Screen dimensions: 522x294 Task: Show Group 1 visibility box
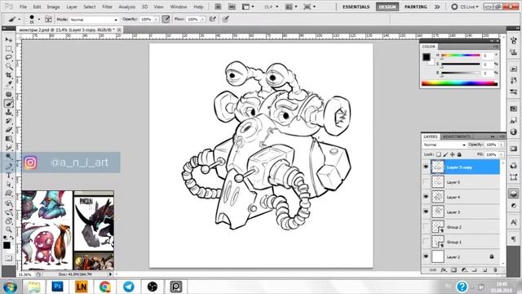(426, 242)
